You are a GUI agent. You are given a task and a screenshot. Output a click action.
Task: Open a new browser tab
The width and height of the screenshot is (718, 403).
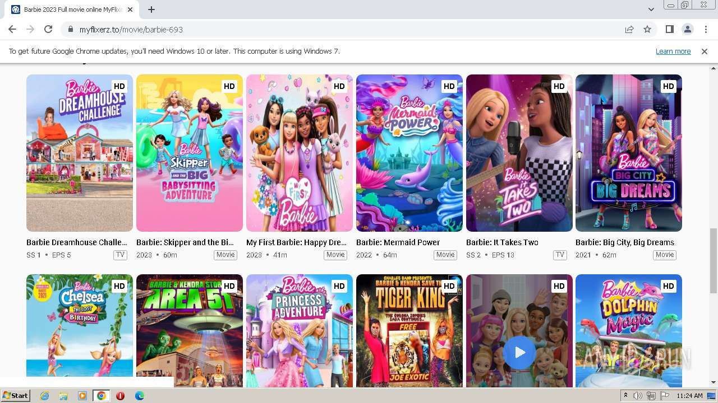pos(151,10)
